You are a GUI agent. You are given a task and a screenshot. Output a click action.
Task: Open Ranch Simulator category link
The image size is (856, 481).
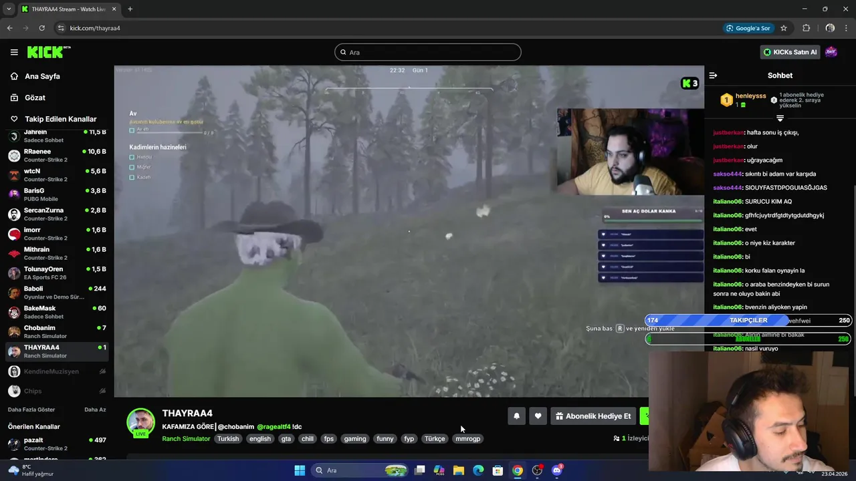186,439
